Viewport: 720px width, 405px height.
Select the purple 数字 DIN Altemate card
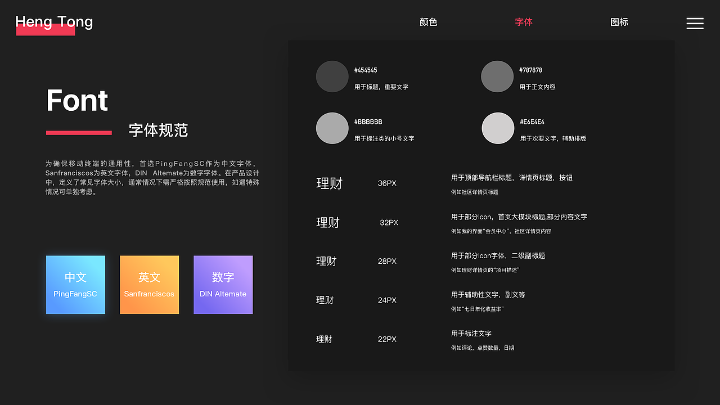coord(223,285)
